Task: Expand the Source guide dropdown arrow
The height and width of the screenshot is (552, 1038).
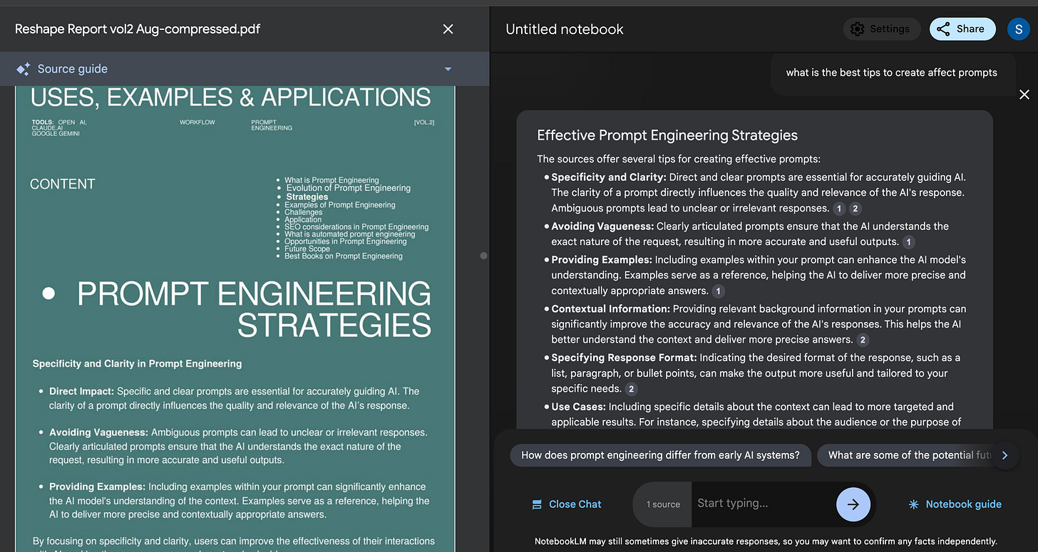Action: 448,69
